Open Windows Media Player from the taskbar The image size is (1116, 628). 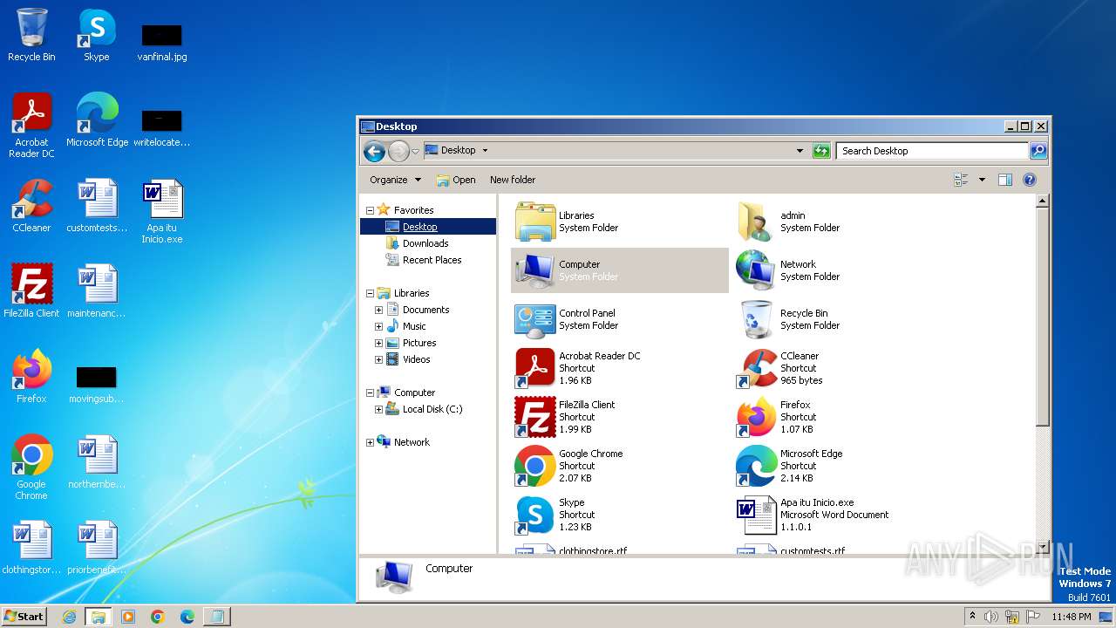coord(128,617)
